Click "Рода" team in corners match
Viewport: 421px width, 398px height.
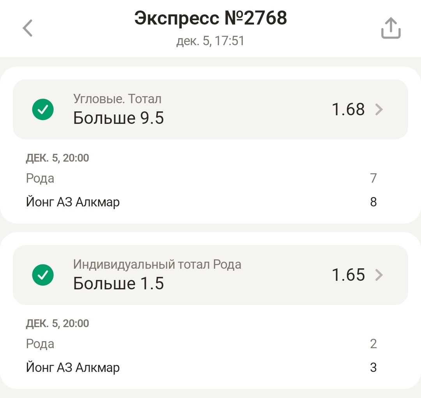40,178
